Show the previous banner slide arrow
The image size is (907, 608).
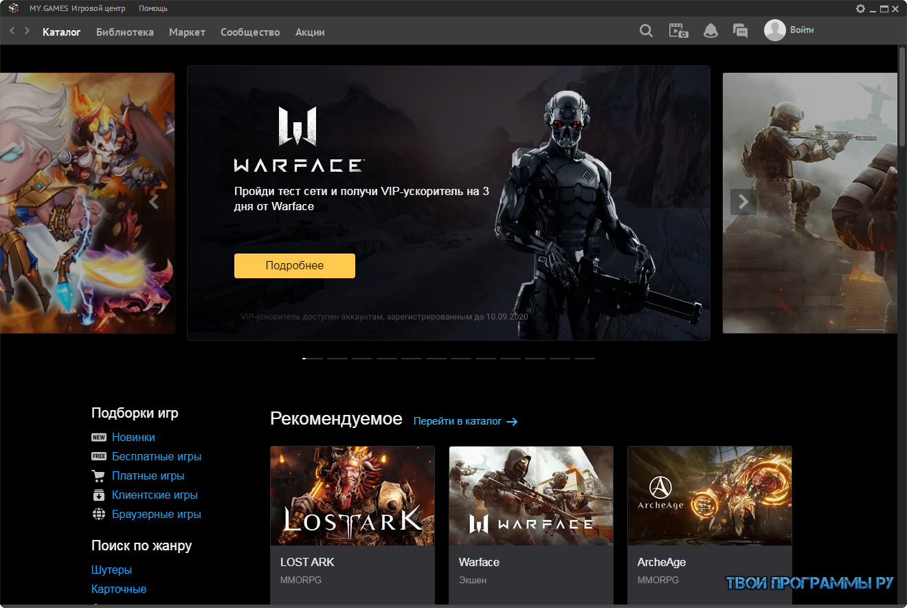(154, 202)
